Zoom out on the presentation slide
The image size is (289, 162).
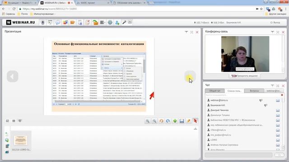(x=154, y=121)
